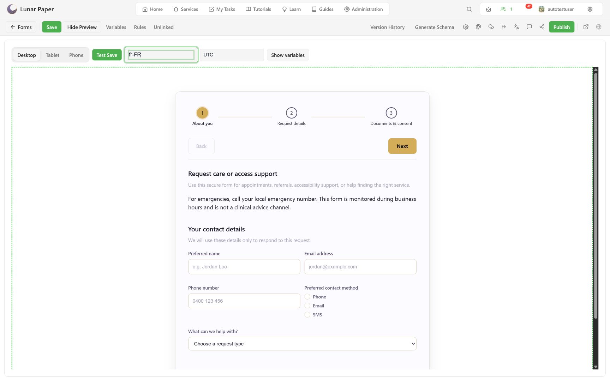Select the Phone contact method radio
The image size is (610, 381).
pyautogui.click(x=307, y=297)
